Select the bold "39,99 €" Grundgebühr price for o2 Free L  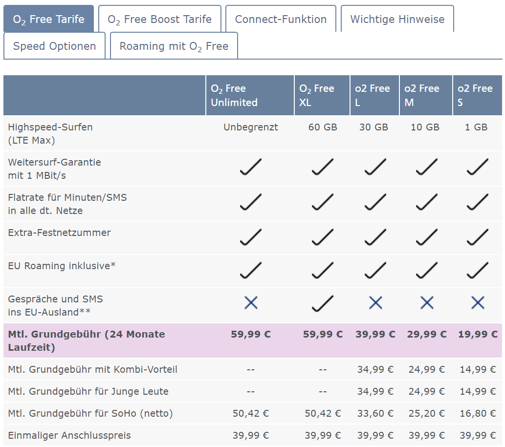pos(375,334)
